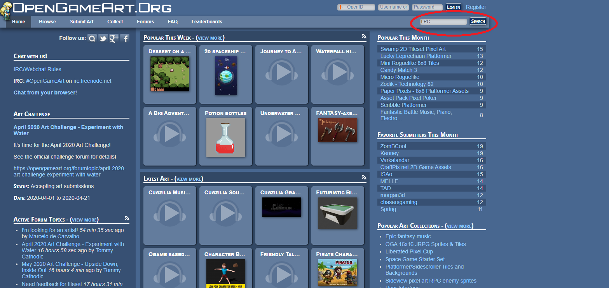View more Active Forum Topics
The width and height of the screenshot is (609, 288).
pos(84,220)
